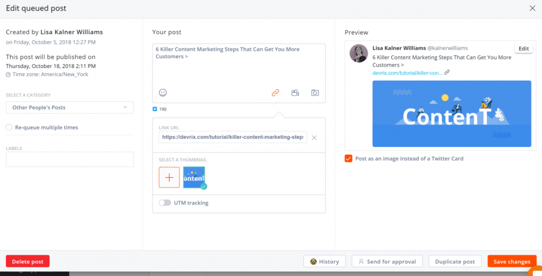Click into the Labels input field
542x276 pixels.
point(69,159)
